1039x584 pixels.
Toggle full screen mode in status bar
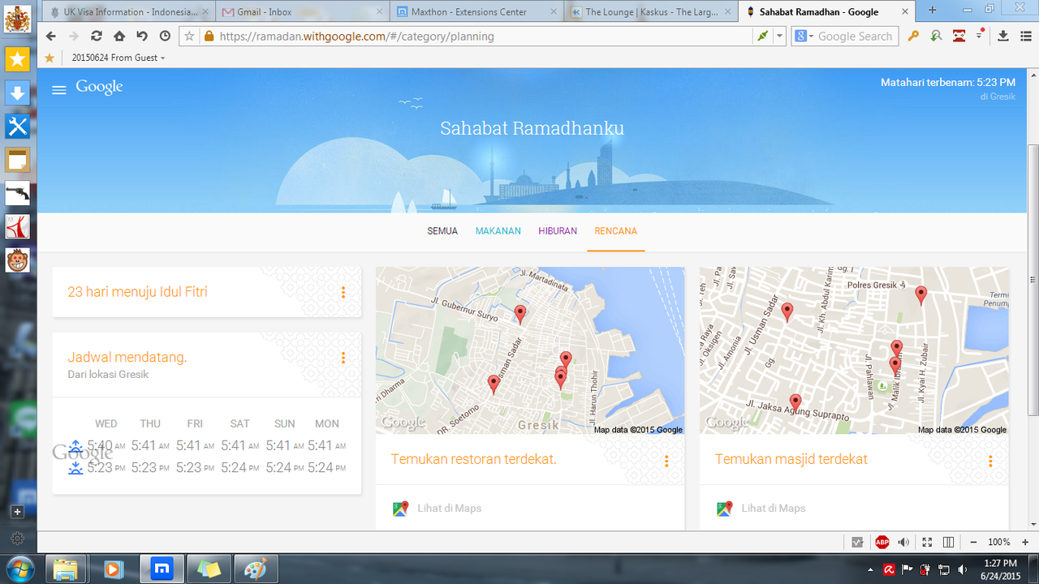[927, 542]
